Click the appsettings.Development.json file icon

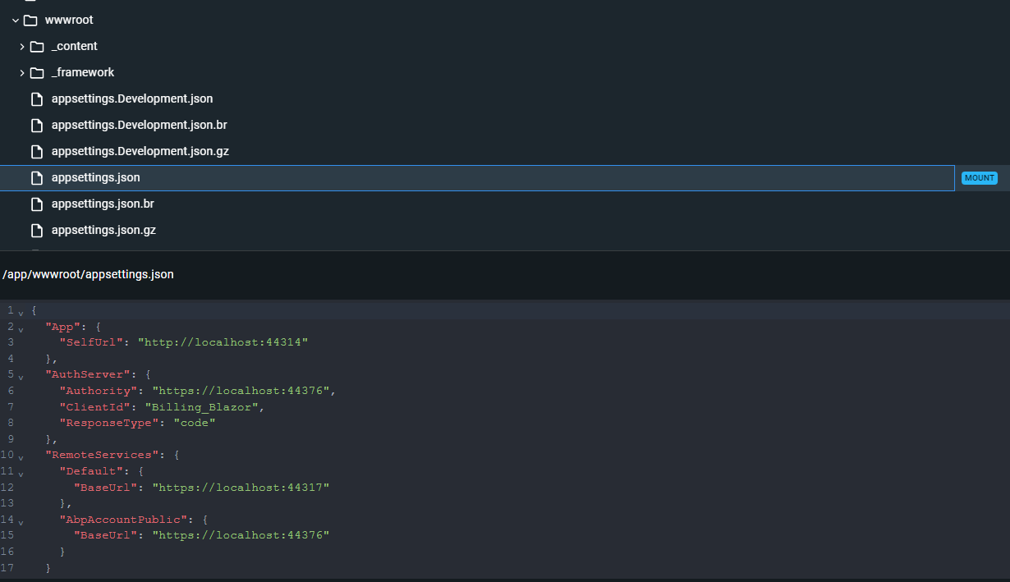pyautogui.click(x=37, y=99)
